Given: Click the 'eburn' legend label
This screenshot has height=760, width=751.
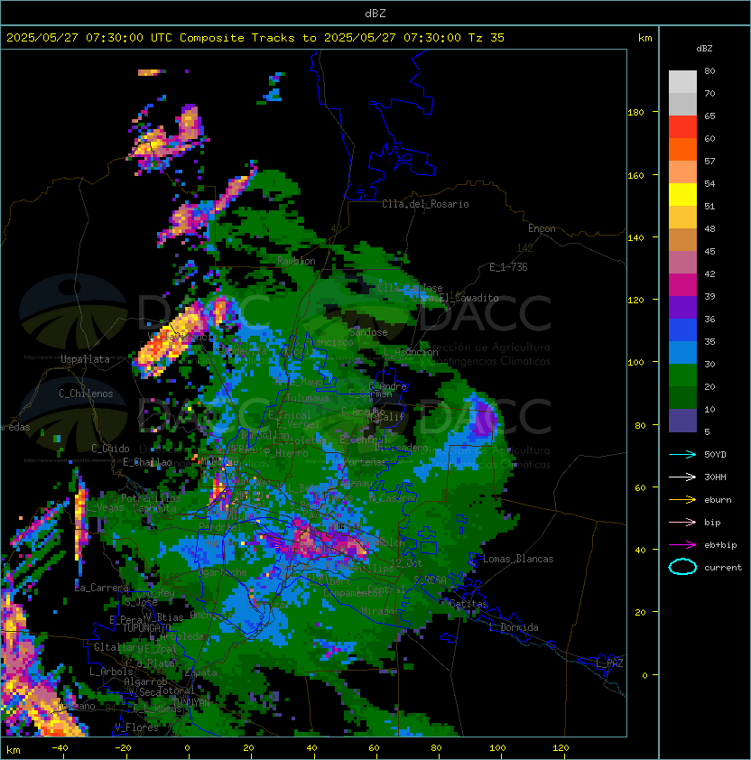Looking at the screenshot, I should [x=718, y=500].
